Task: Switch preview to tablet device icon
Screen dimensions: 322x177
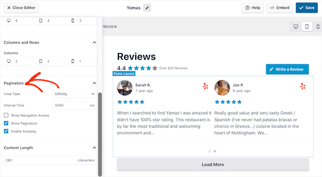Action: pyautogui.click(x=307, y=26)
